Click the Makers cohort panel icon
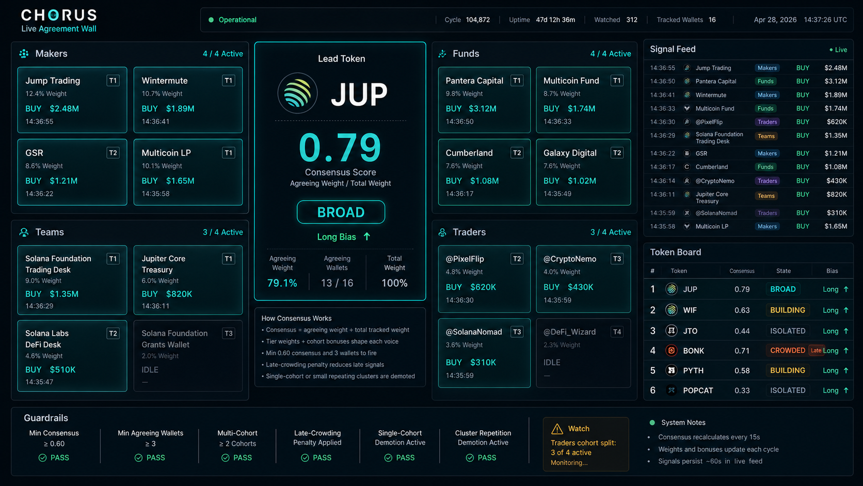Screen dimensions: 863x486 24,54
